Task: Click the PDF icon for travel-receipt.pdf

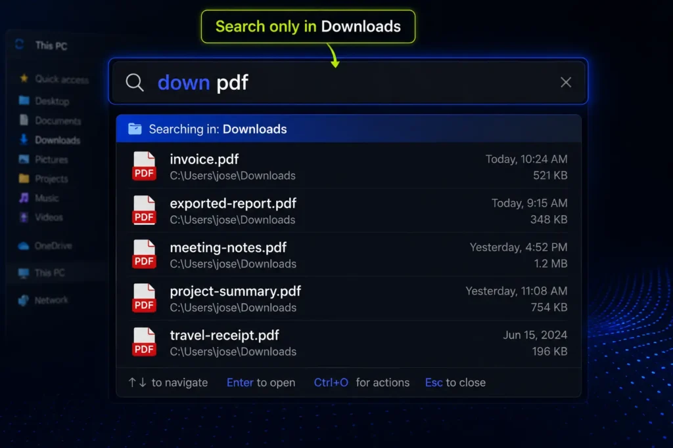Action: [144, 342]
